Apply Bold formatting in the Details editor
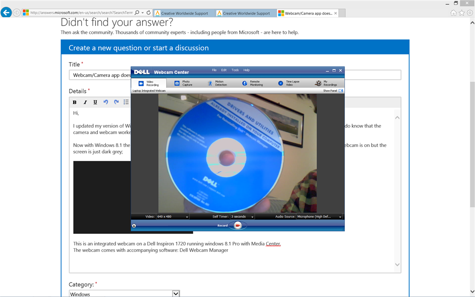Image resolution: width=475 pixels, height=297 pixels. tap(75, 102)
